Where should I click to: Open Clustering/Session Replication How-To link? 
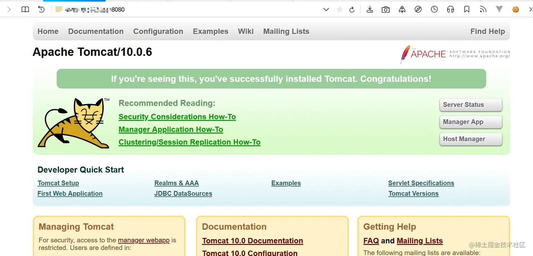coord(190,142)
